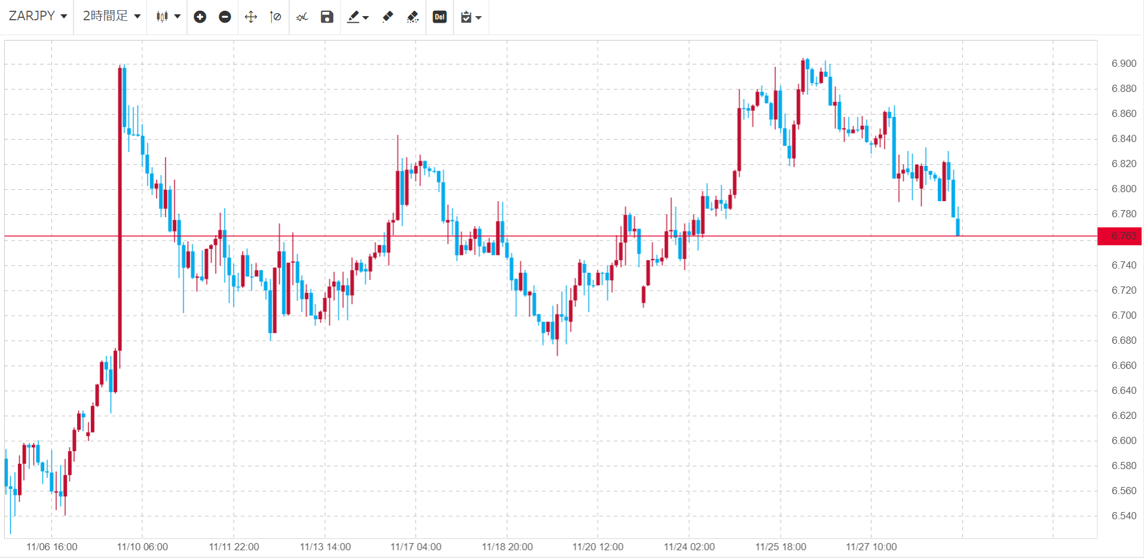Image resolution: width=1144 pixels, height=558 pixels.
Task: Select the move crosshair arrows tool
Action: [x=251, y=17]
